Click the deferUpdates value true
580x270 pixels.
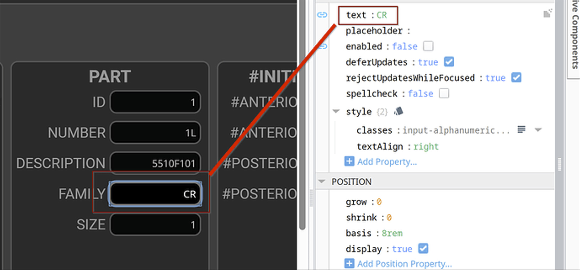428,62
